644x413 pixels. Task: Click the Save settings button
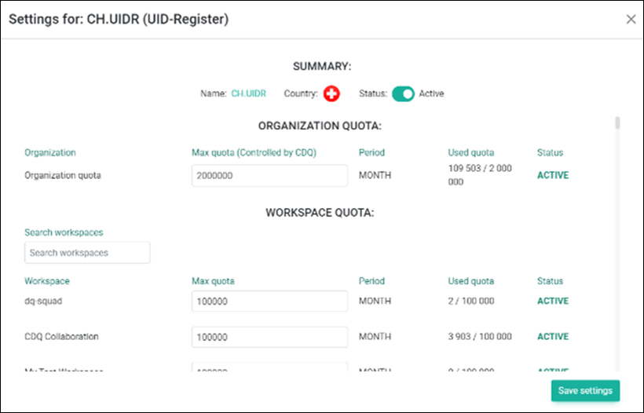click(x=585, y=390)
